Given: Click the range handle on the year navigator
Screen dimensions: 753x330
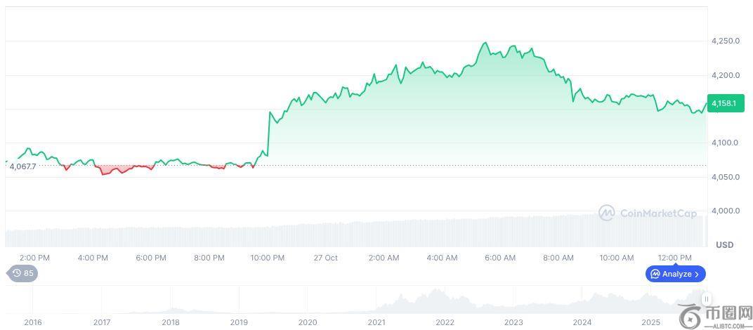Looking at the screenshot, I should point(707,299).
